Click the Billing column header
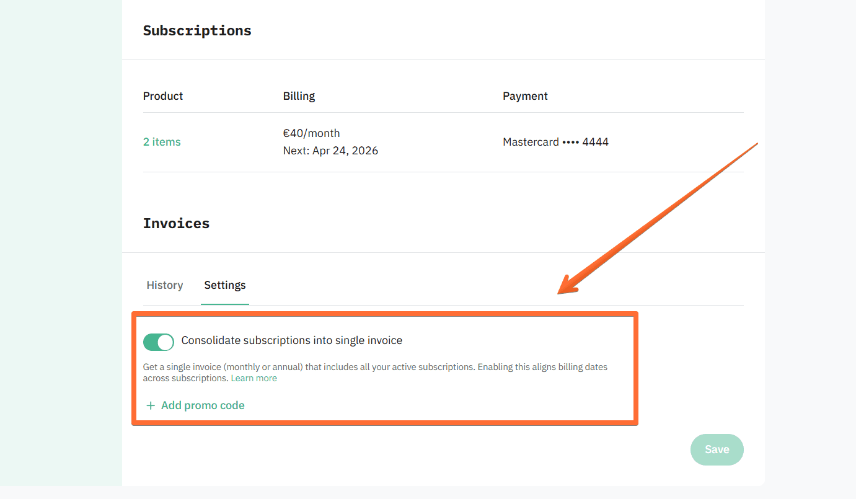Screen dimensions: 856x499 click(x=299, y=96)
